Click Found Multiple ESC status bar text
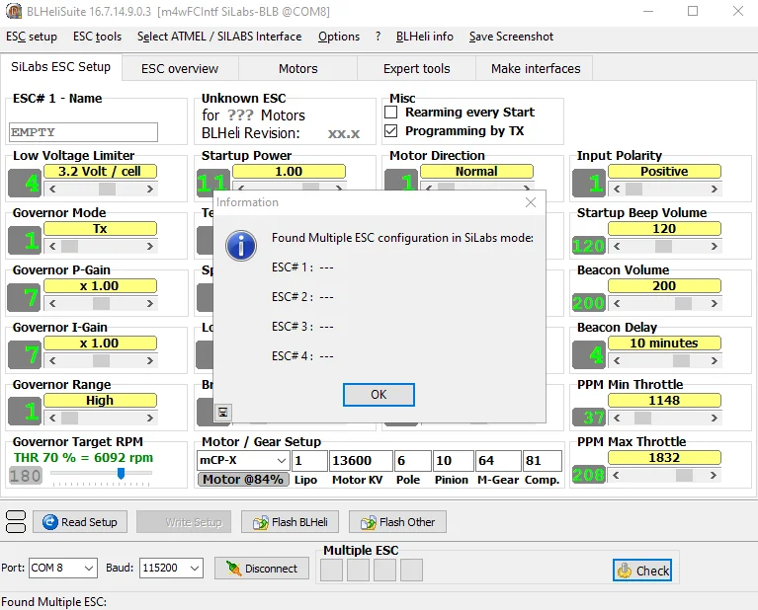 click(53, 602)
